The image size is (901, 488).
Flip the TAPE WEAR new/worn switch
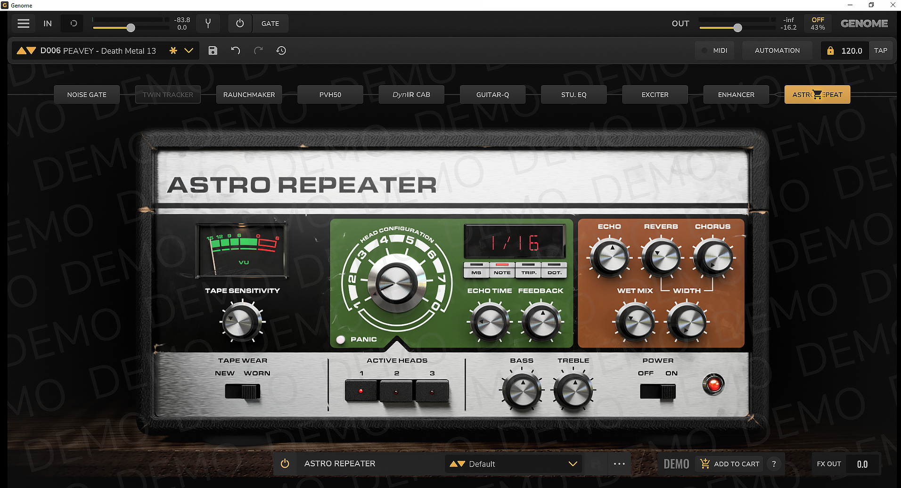(x=243, y=391)
